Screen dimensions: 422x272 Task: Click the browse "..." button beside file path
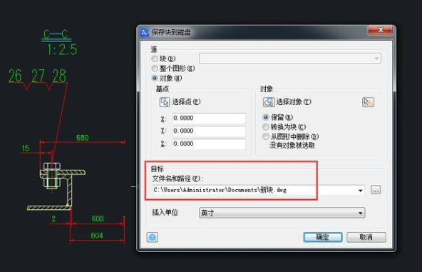coord(376,190)
